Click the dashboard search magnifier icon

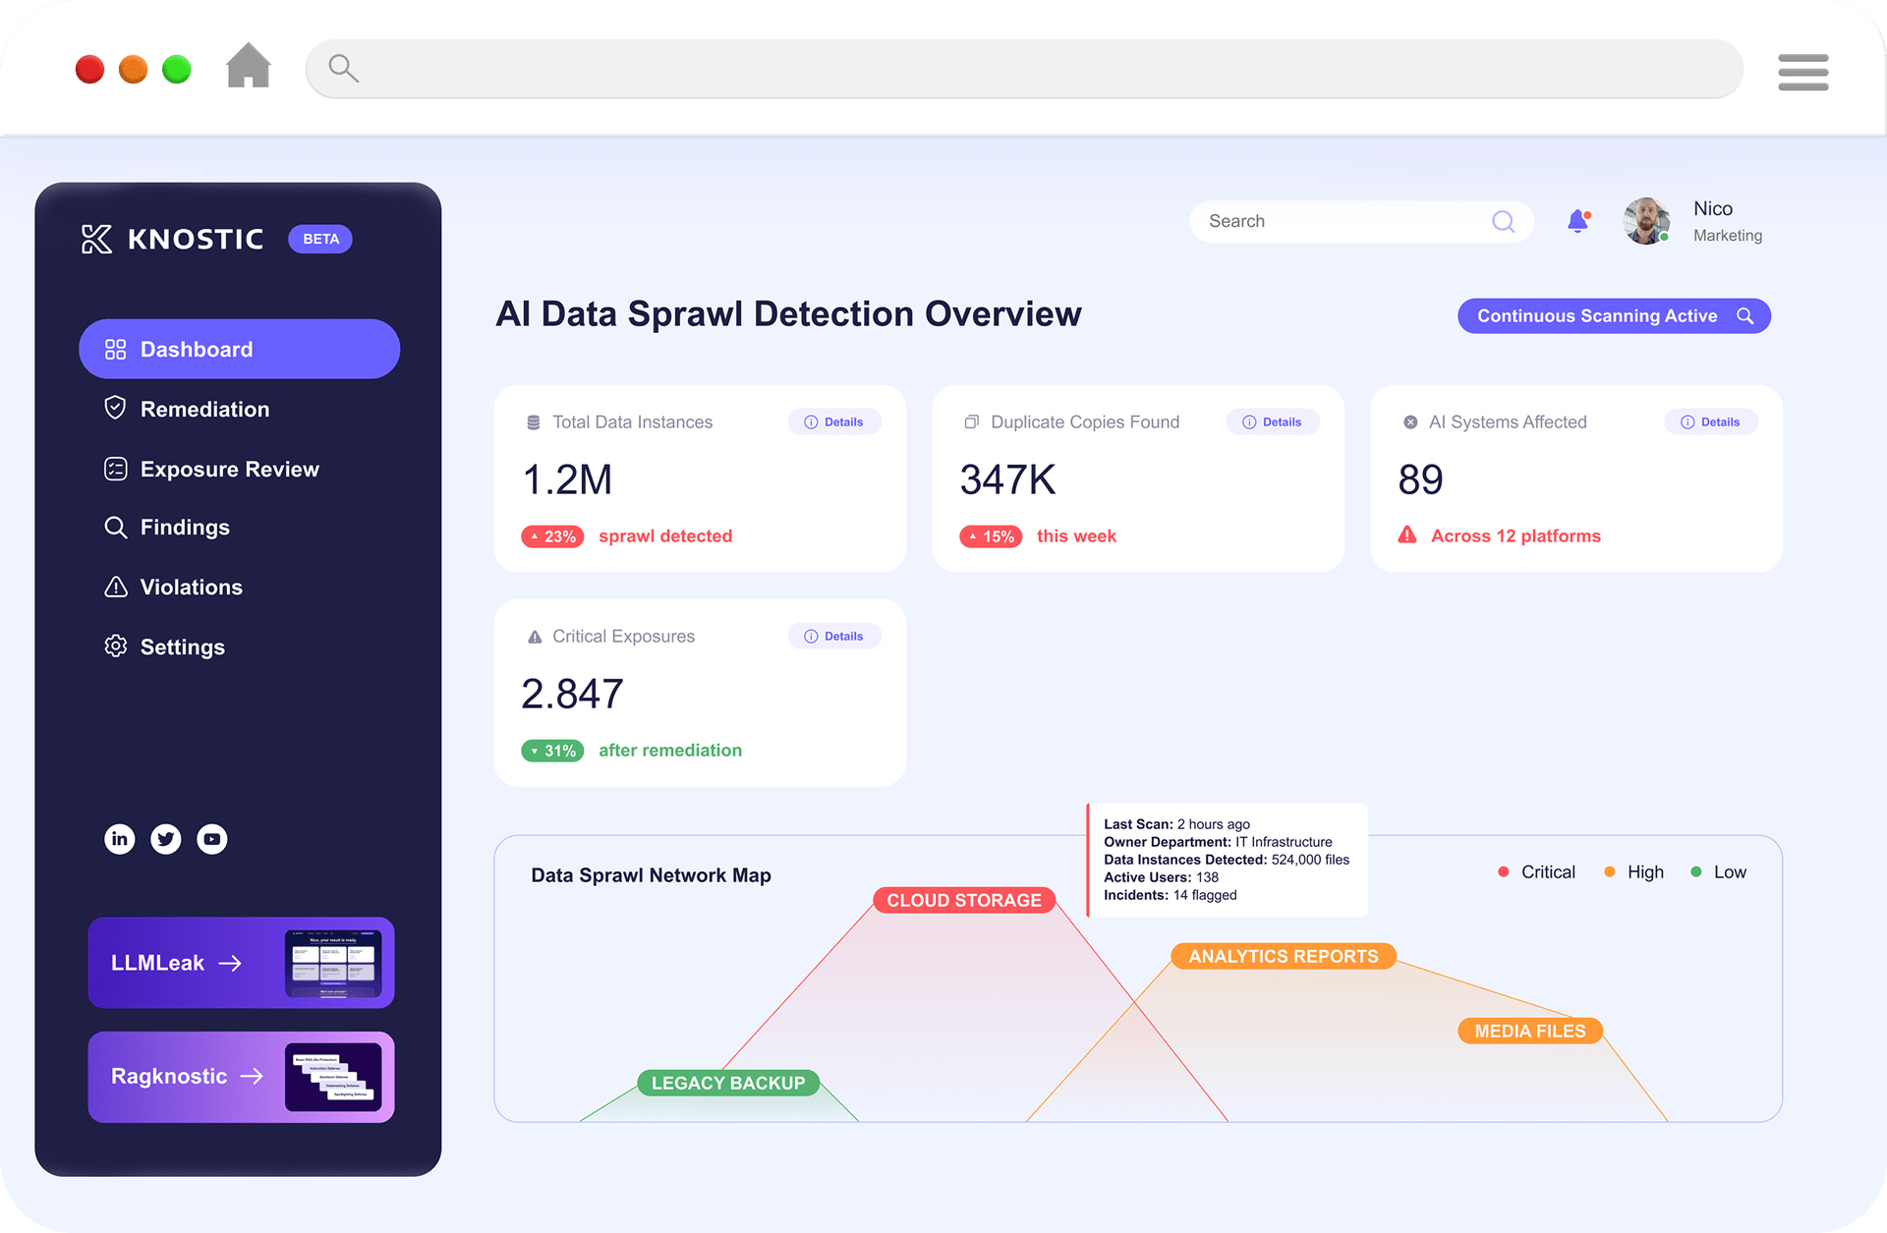click(1503, 222)
